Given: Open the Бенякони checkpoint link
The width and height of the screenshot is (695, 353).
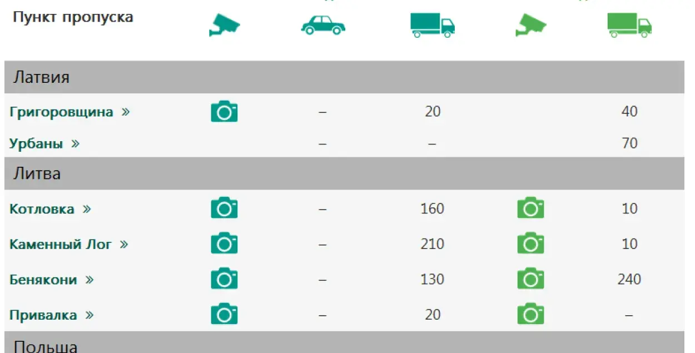Looking at the screenshot, I should coord(52,279).
